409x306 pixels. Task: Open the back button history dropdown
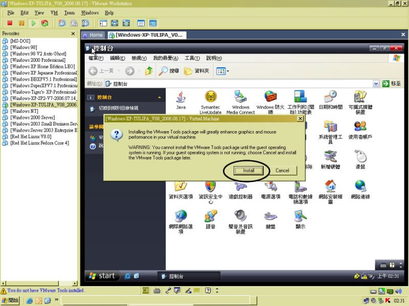(x=119, y=71)
